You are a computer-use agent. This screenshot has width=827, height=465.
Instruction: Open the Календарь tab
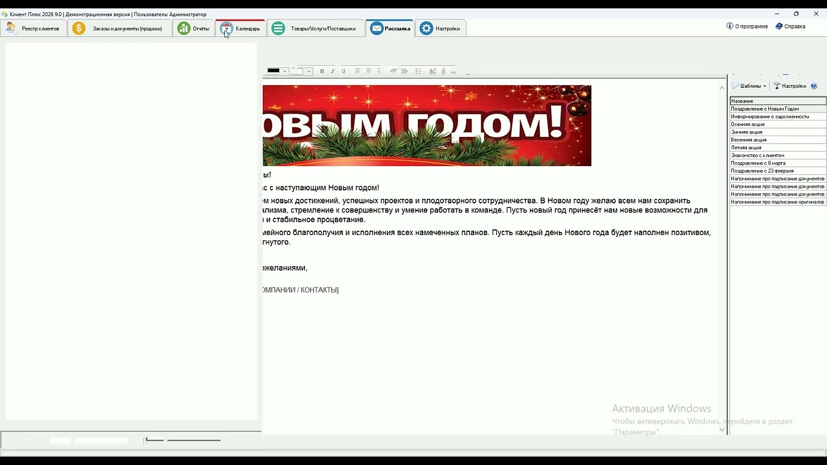click(240, 28)
